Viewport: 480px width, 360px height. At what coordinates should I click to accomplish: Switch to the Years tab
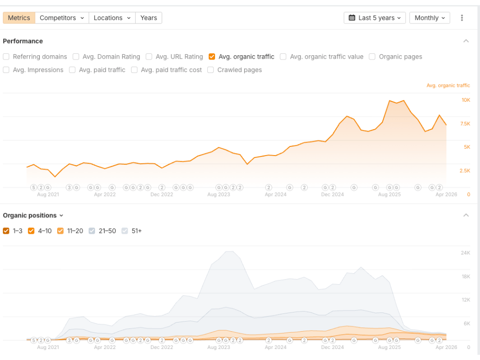(x=148, y=17)
